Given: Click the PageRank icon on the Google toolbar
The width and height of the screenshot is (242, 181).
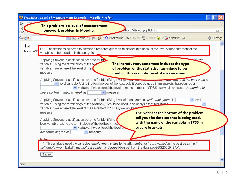Looking at the screenshot, I should click(x=99, y=38).
